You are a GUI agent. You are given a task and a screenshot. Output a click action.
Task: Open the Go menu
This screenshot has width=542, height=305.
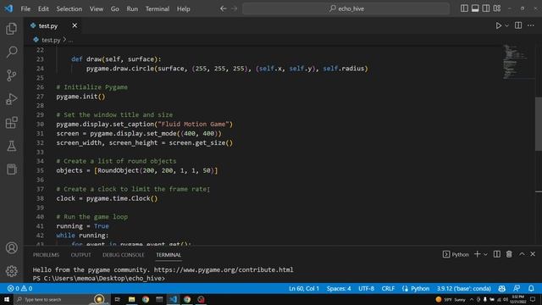click(x=115, y=8)
